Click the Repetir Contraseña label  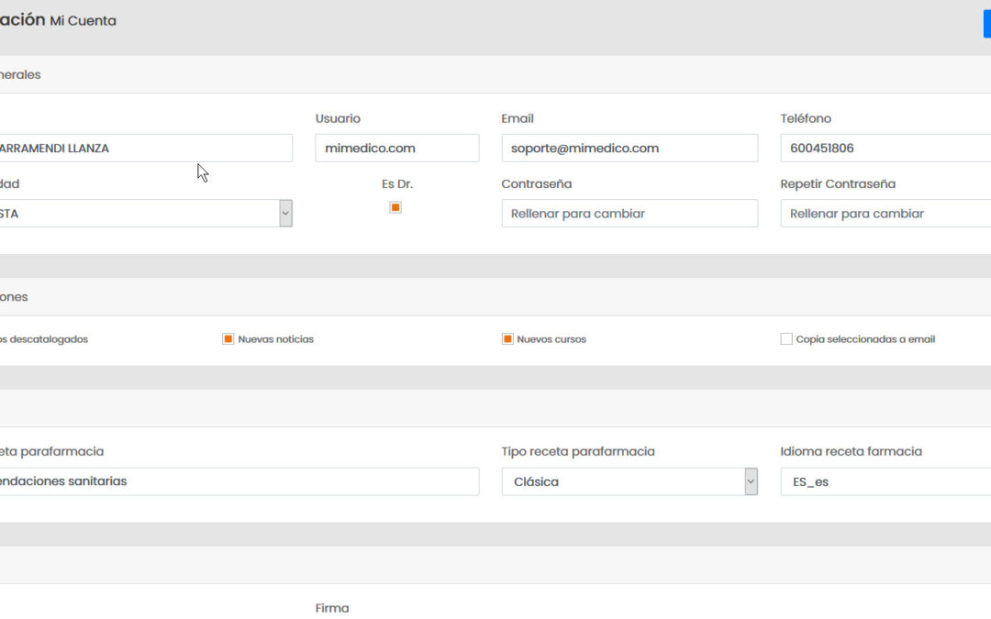tap(838, 183)
